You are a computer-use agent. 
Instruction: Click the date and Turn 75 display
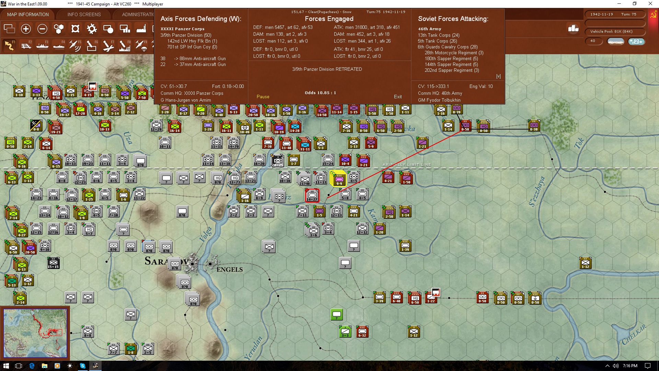tap(615, 14)
